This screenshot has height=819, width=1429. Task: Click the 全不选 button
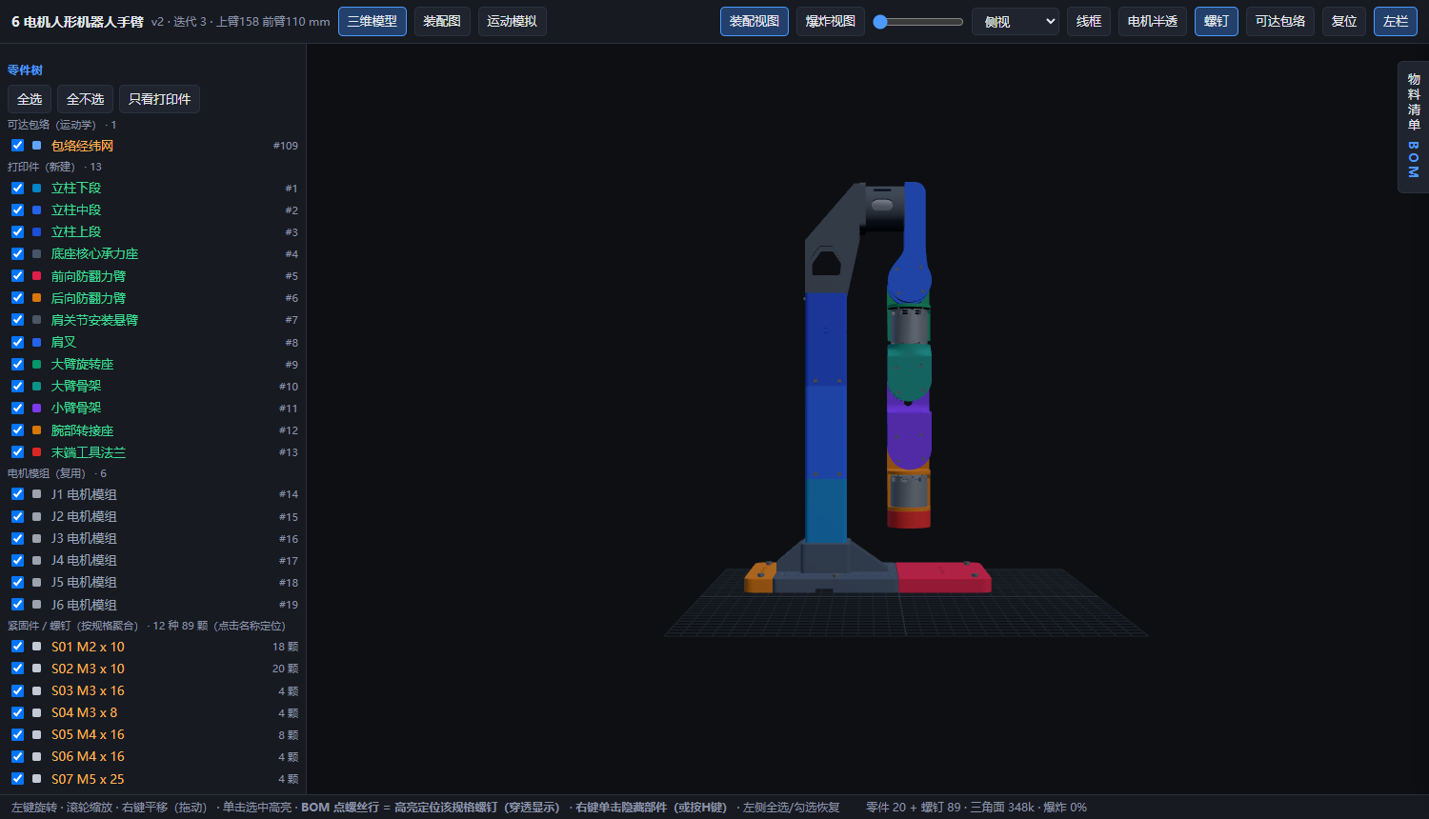click(85, 99)
